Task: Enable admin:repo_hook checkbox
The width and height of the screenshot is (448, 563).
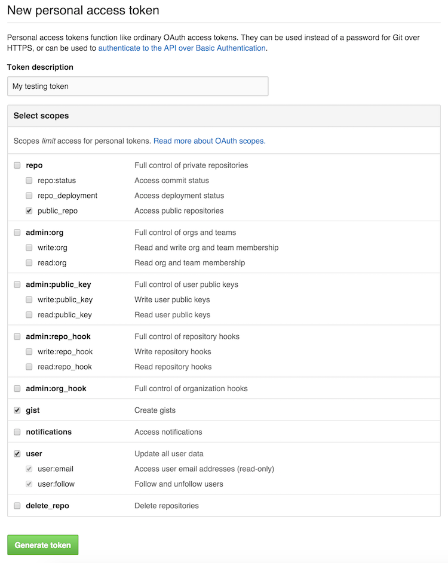Action: coord(17,336)
